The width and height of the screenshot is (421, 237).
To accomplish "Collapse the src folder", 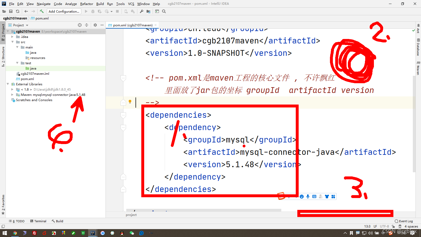I will [x=12, y=42].
